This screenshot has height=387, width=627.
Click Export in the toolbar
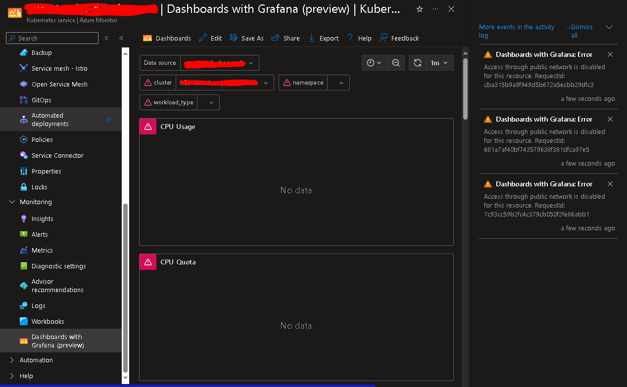point(323,38)
